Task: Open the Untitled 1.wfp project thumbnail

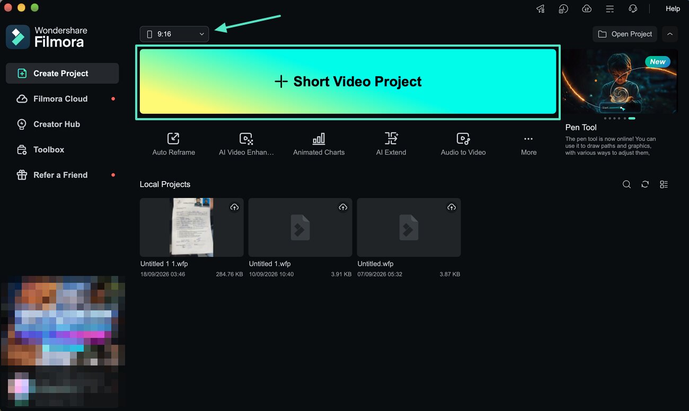Action: point(300,227)
